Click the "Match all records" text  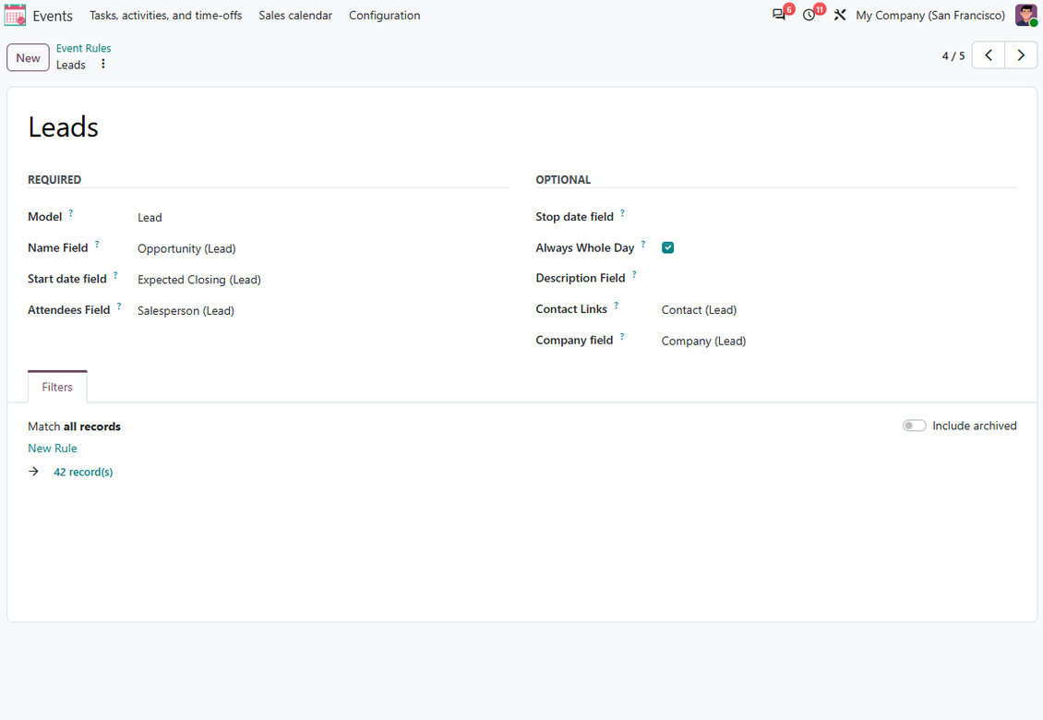point(75,426)
